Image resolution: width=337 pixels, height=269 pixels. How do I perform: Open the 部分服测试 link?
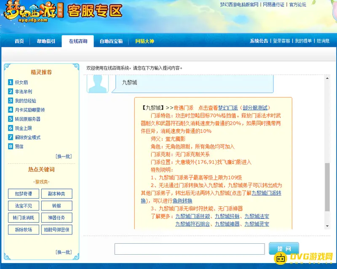255,108
